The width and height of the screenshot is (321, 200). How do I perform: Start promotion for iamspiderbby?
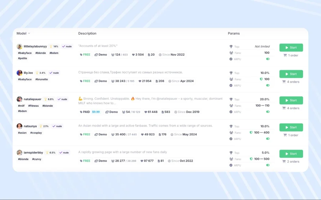pyautogui.click(x=291, y=154)
